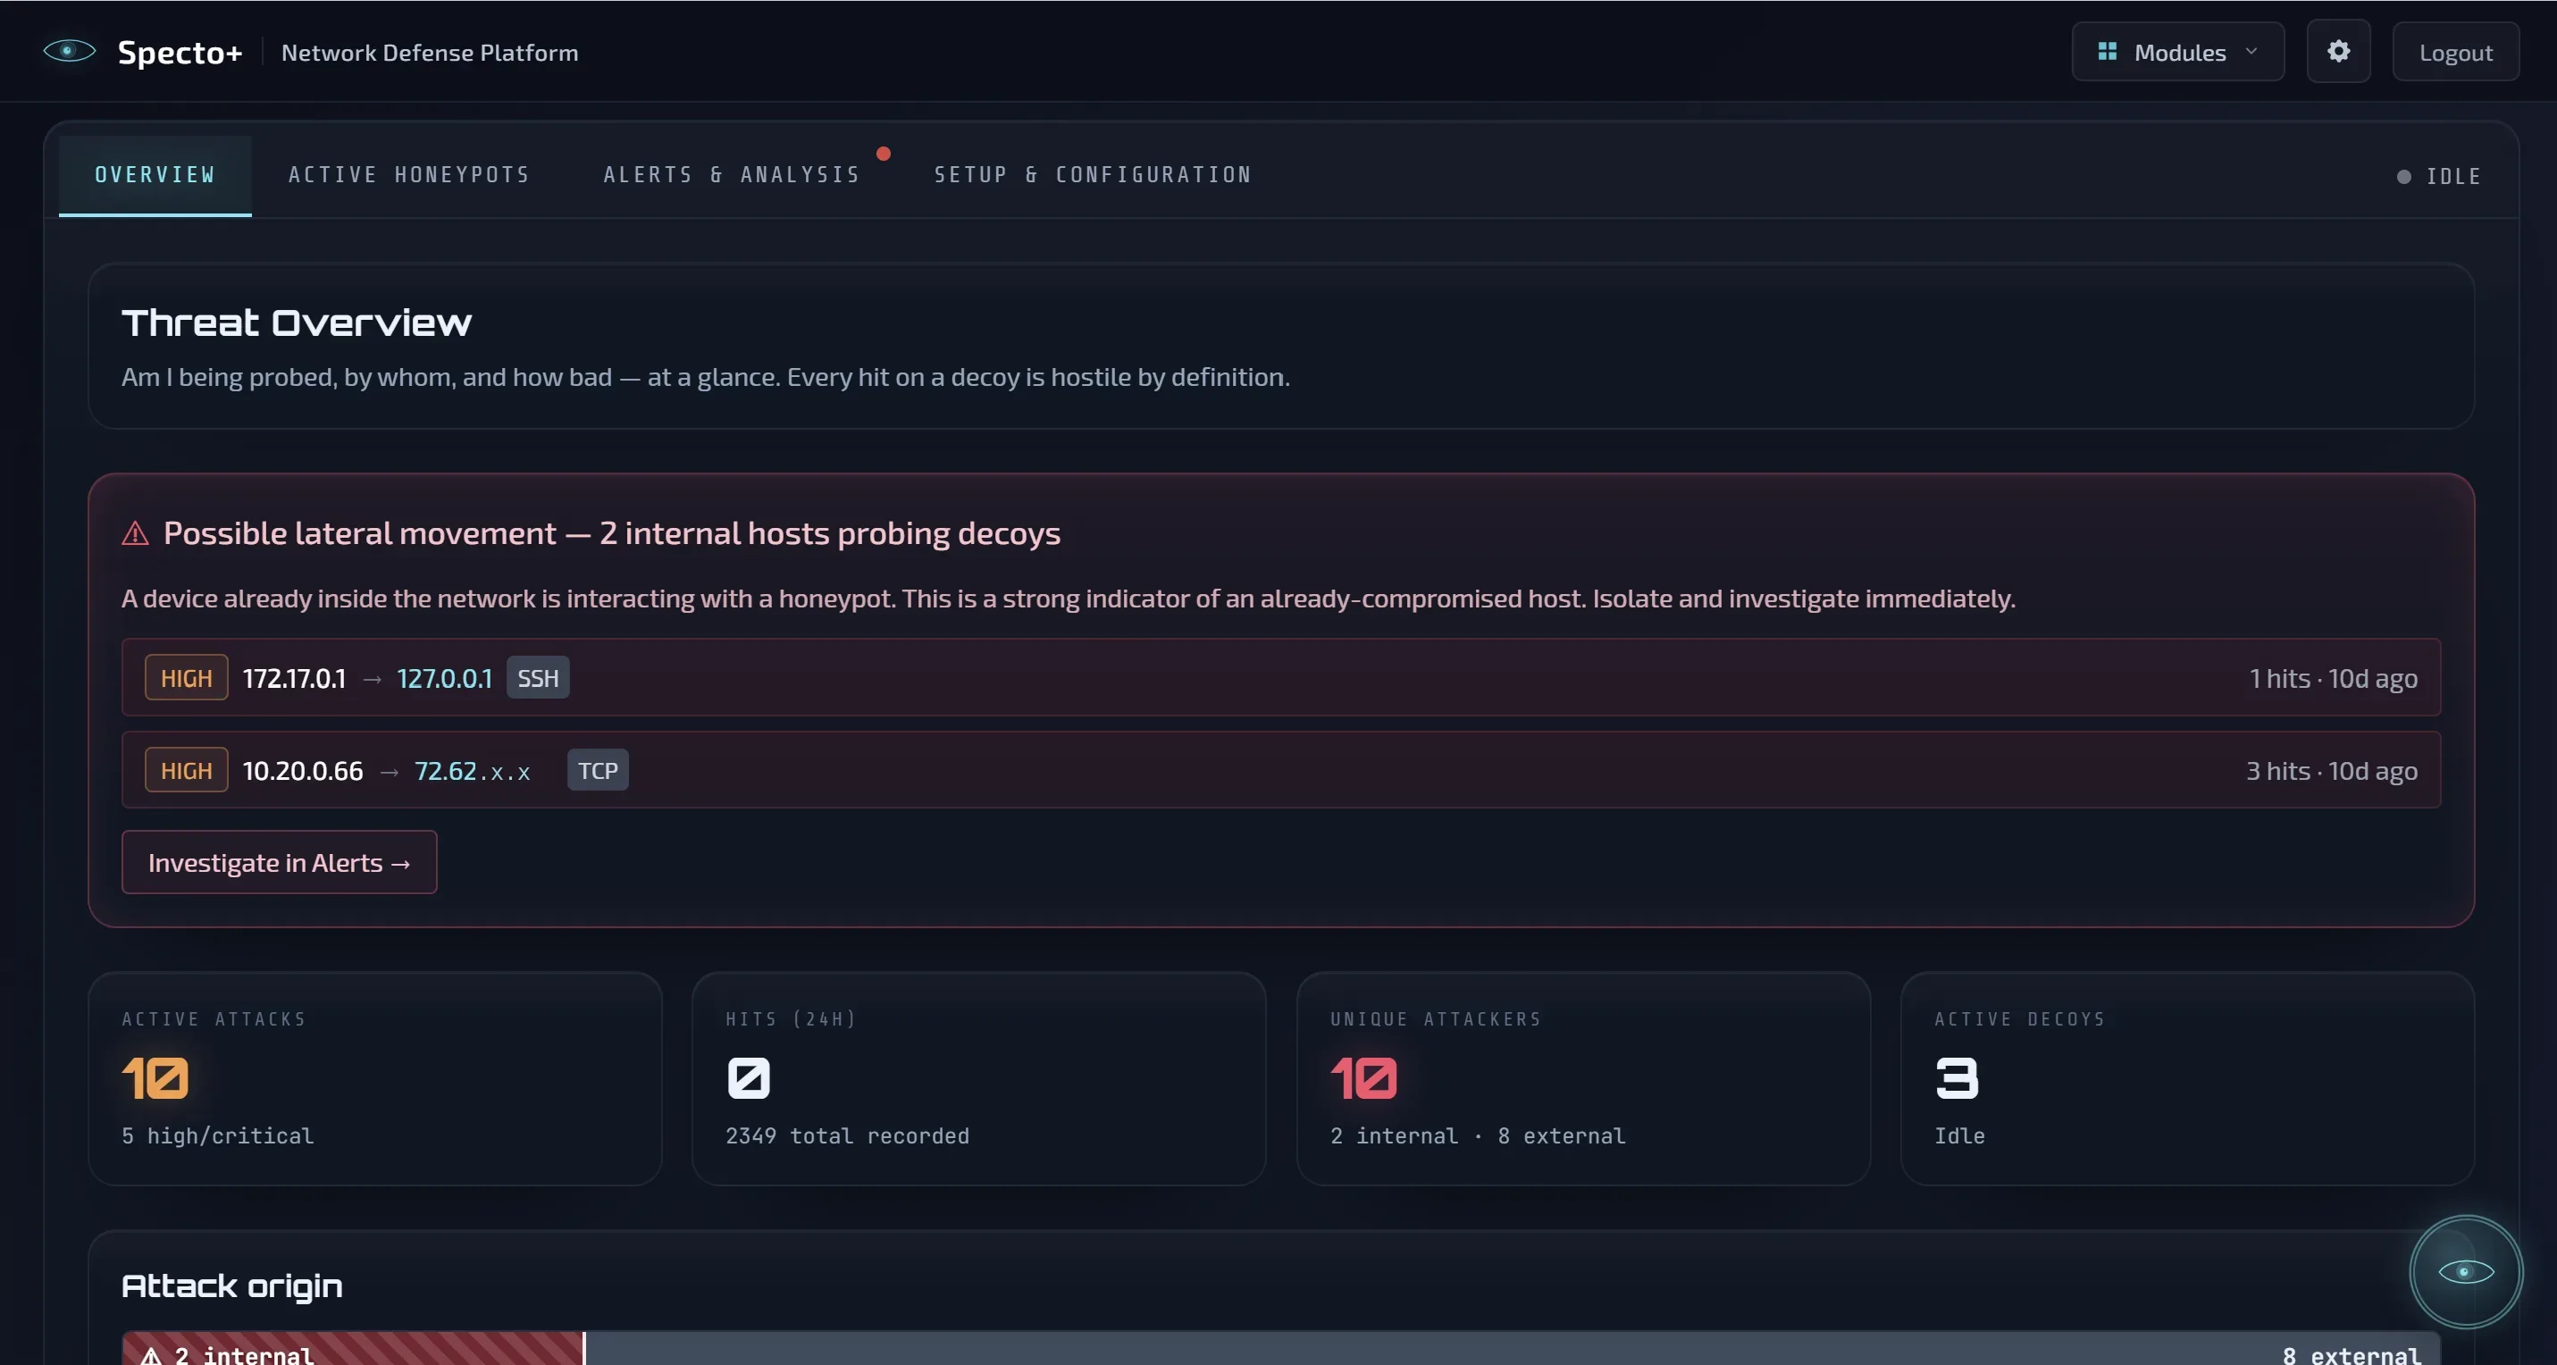Viewport: 2557px width, 1365px height.
Task: Click the IDLE status indicator dot
Action: tap(2403, 177)
